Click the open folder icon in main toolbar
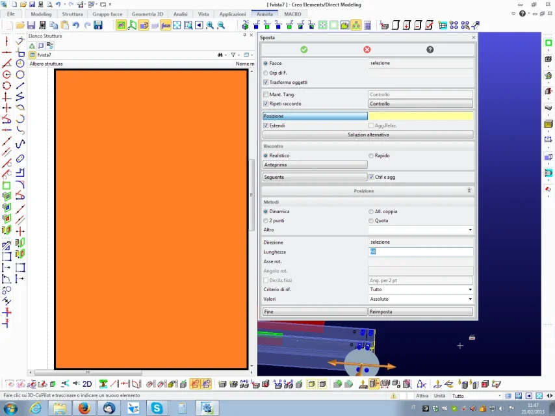The height and width of the screenshot is (416, 555). pyautogui.click(x=20, y=25)
